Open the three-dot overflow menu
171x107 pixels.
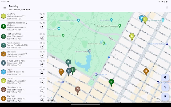[167, 7]
